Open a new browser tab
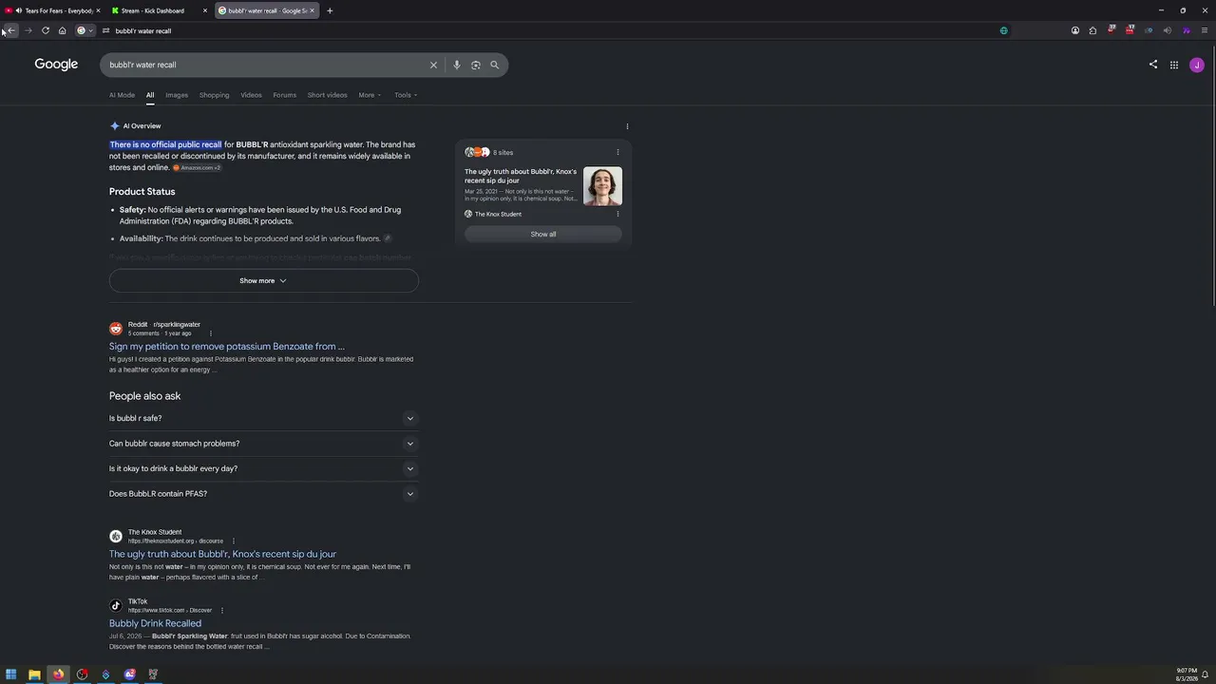Viewport: 1216px width, 684px height. pos(330,10)
